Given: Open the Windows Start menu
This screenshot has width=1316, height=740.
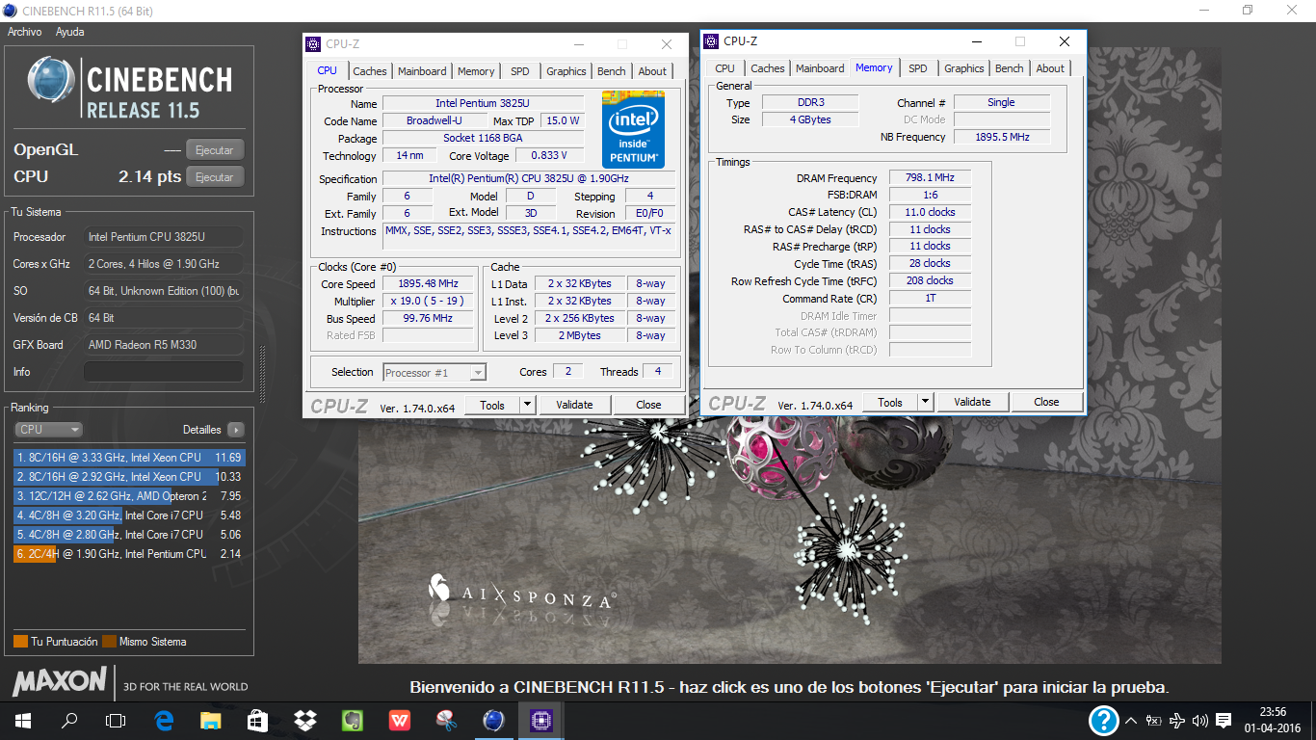Looking at the screenshot, I should tap(22, 720).
